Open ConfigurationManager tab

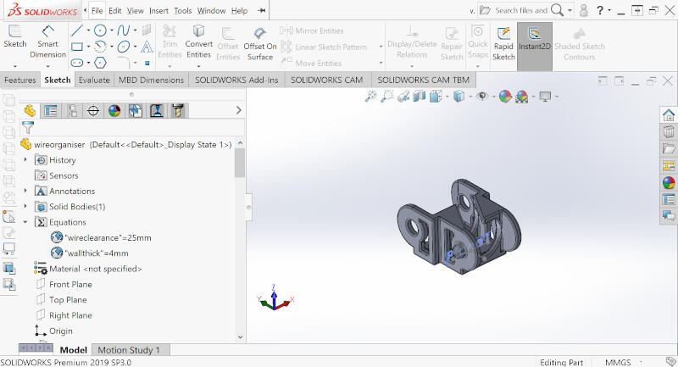72,111
